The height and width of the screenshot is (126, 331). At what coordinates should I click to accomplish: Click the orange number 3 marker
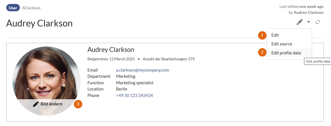pos(78,104)
